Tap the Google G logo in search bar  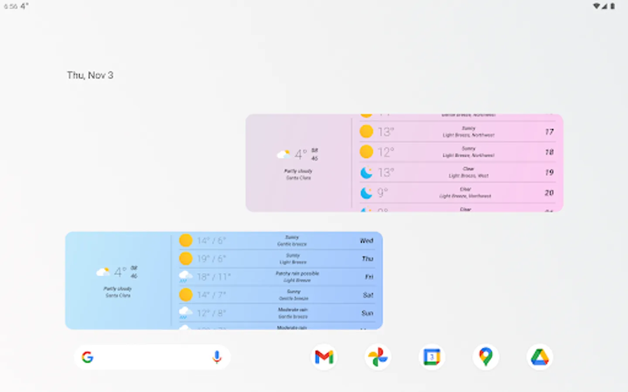(88, 357)
